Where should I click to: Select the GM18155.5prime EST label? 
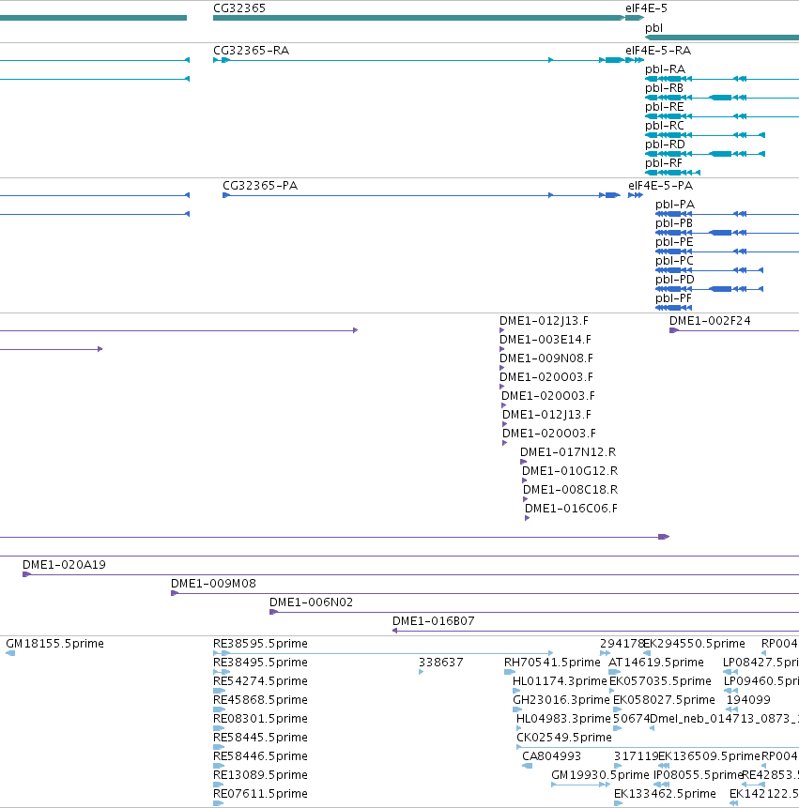point(54,644)
